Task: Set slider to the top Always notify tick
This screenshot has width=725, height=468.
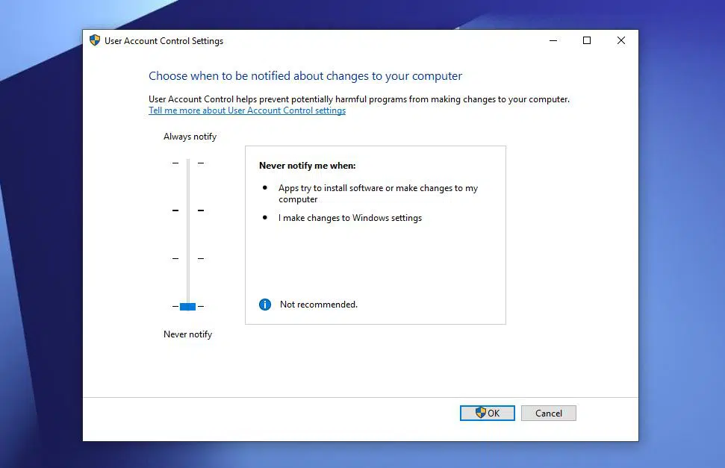Action: [x=188, y=163]
